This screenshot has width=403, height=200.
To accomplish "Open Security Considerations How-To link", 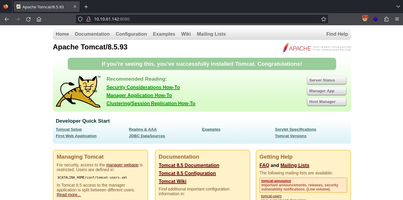I will 143,87.
